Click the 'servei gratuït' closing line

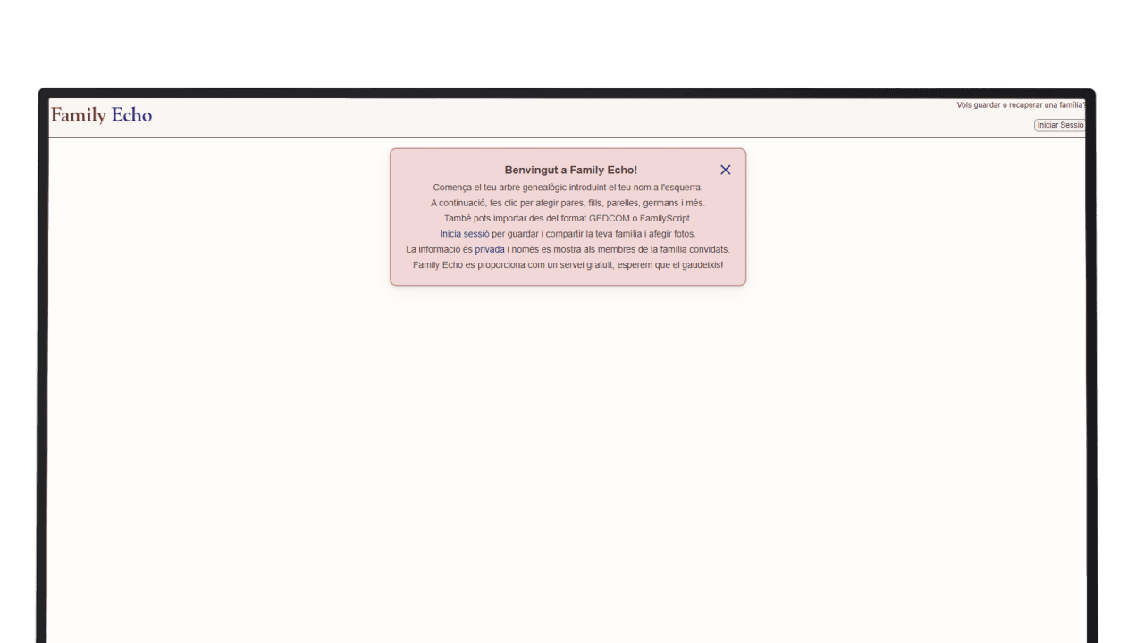[x=568, y=265]
